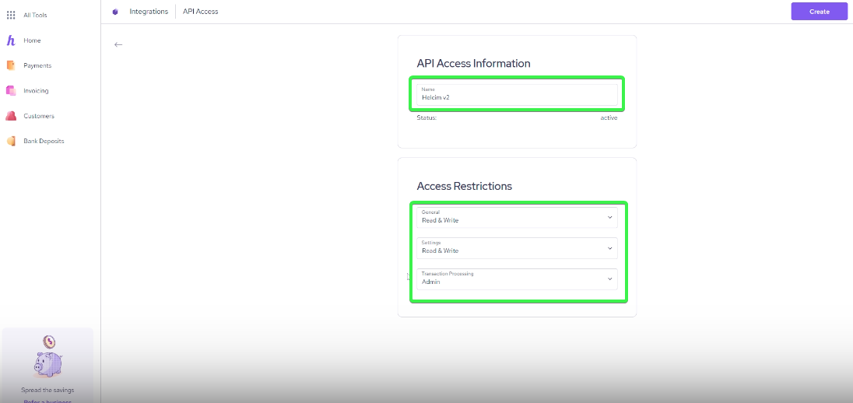Navigate to Bank Deposits in the sidebar
The image size is (853, 403).
click(x=44, y=141)
